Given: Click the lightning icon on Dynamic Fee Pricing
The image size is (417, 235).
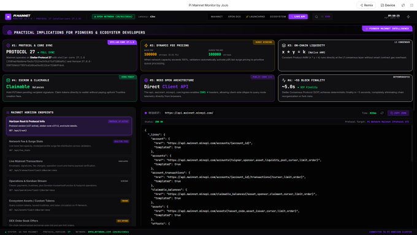Looking at the screenshot, I should [x=146, y=45].
